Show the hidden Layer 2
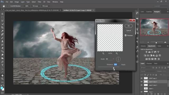Image resolution: width=169 pixels, height=95 pixels. (x=142, y=89)
